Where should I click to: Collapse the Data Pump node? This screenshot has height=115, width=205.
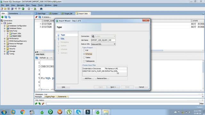click(x=5, y=31)
